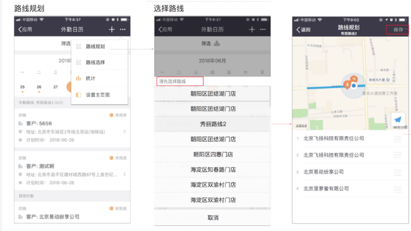Image resolution: width=411 pixels, height=231 pixels.
Task: Open the three-dot more menu in the left phone
Action: (x=123, y=29)
